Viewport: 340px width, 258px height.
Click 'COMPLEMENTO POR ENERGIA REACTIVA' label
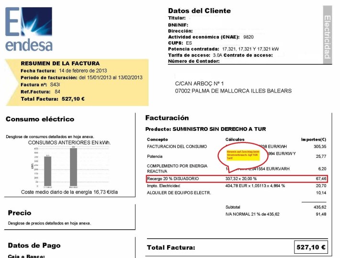pyautogui.click(x=177, y=168)
